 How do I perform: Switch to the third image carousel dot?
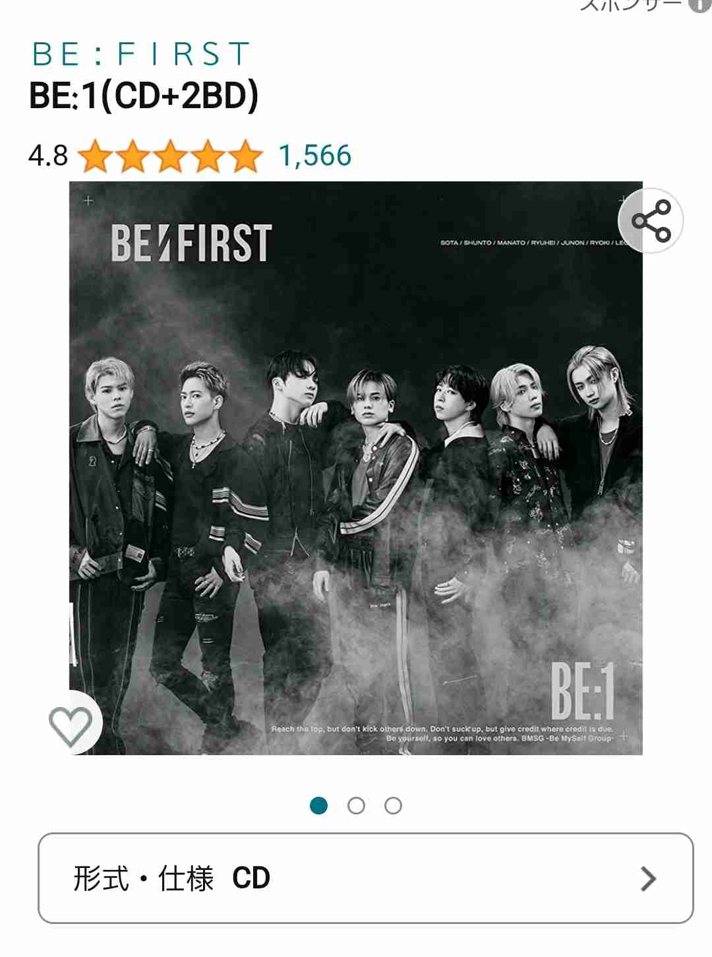393,805
